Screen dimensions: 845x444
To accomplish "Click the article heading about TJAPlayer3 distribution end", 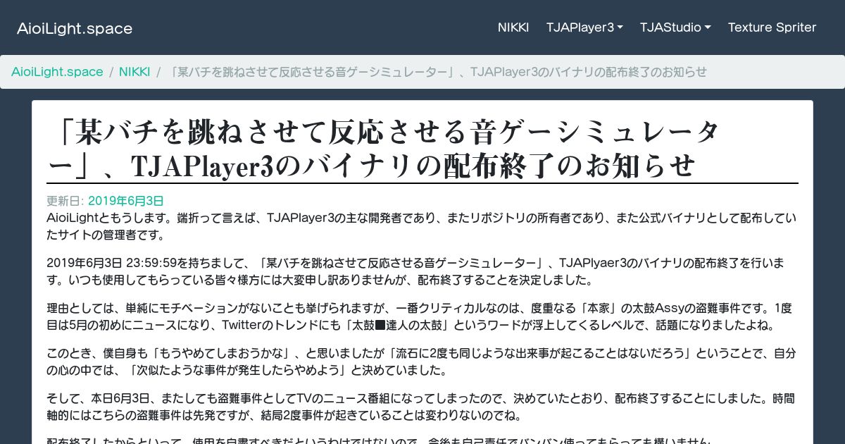I will (x=423, y=149).
